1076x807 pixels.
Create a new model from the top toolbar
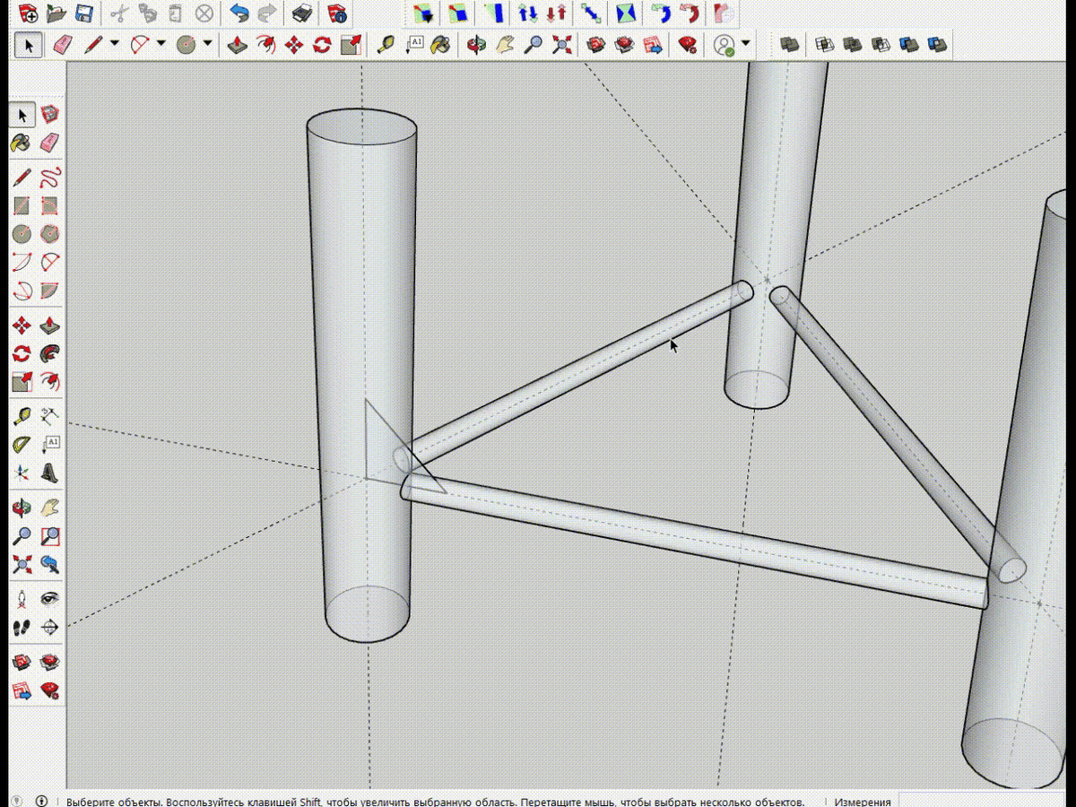point(29,13)
